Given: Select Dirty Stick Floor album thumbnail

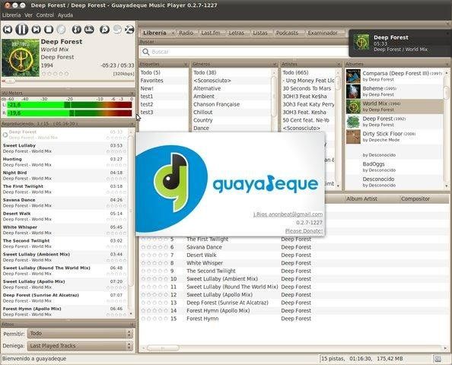Looking at the screenshot, I should tap(353, 137).
